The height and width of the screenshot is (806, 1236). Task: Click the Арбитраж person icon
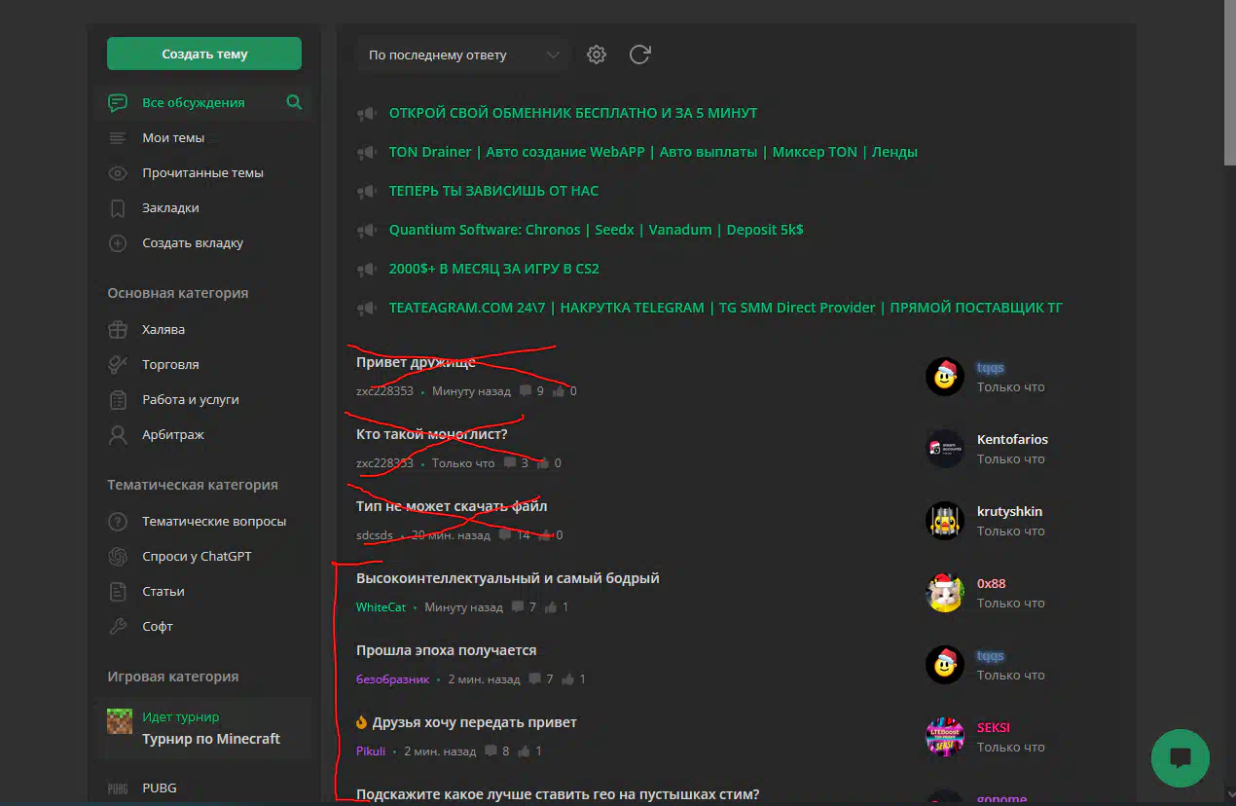(118, 435)
